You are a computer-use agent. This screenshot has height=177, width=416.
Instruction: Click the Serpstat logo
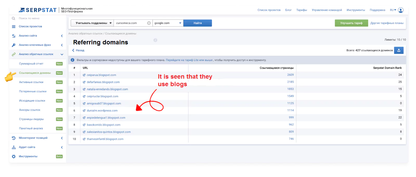[38, 10]
